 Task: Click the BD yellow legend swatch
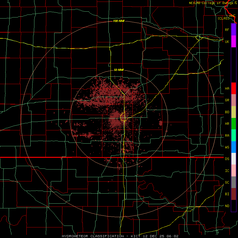(x=234, y=112)
